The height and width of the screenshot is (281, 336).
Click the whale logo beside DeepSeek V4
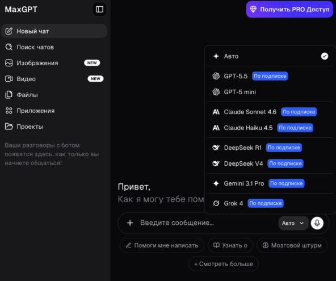[x=216, y=163]
